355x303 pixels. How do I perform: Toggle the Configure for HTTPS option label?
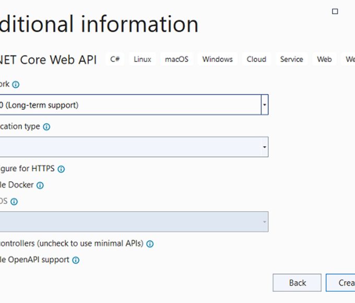[x=26, y=169]
